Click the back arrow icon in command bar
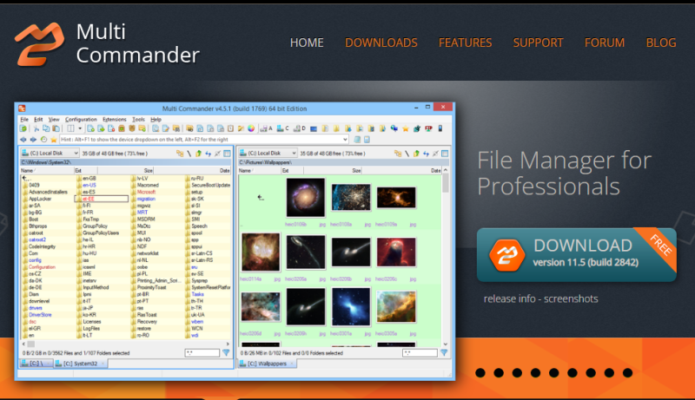This screenshot has height=400, width=695. pyautogui.click(x=23, y=139)
